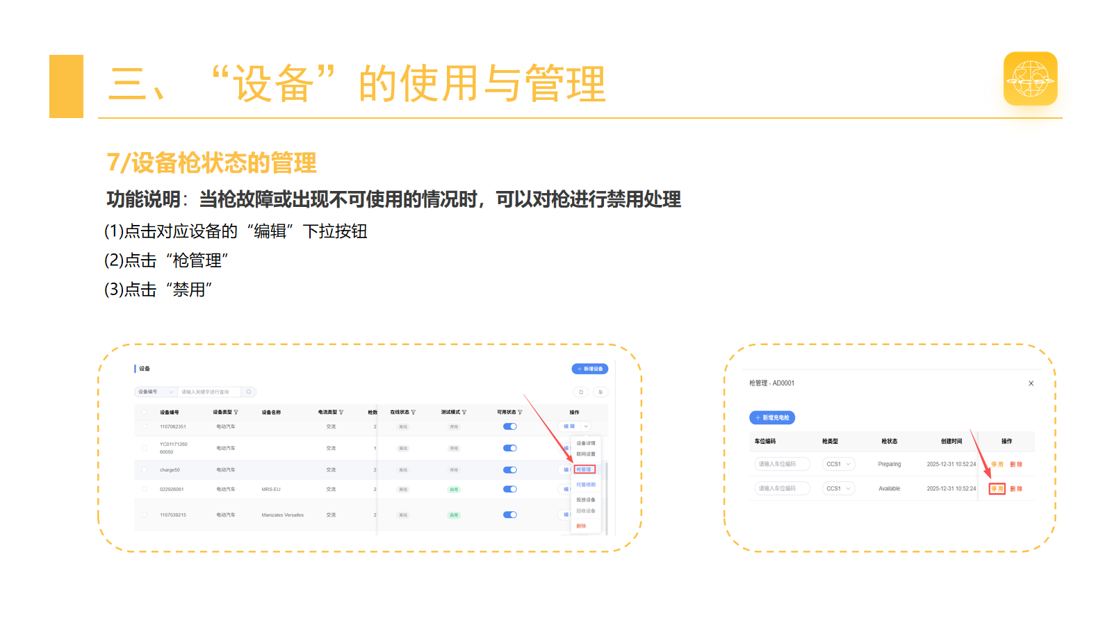Screen dimensions: 1112x625
Task: Toggle availability switch for device charge50
Action: (510, 470)
